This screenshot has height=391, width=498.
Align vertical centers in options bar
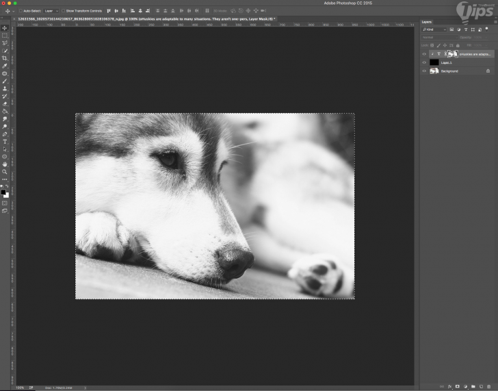coord(116,11)
